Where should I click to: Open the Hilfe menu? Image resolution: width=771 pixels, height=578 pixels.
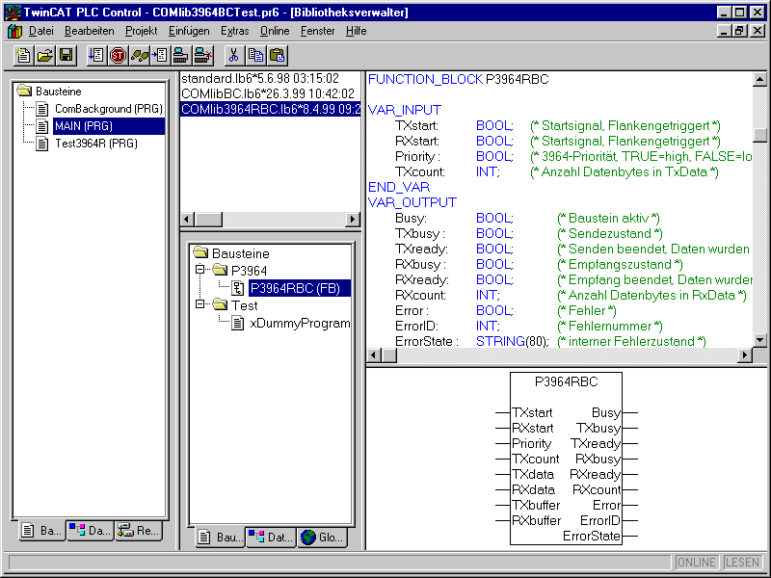[356, 31]
